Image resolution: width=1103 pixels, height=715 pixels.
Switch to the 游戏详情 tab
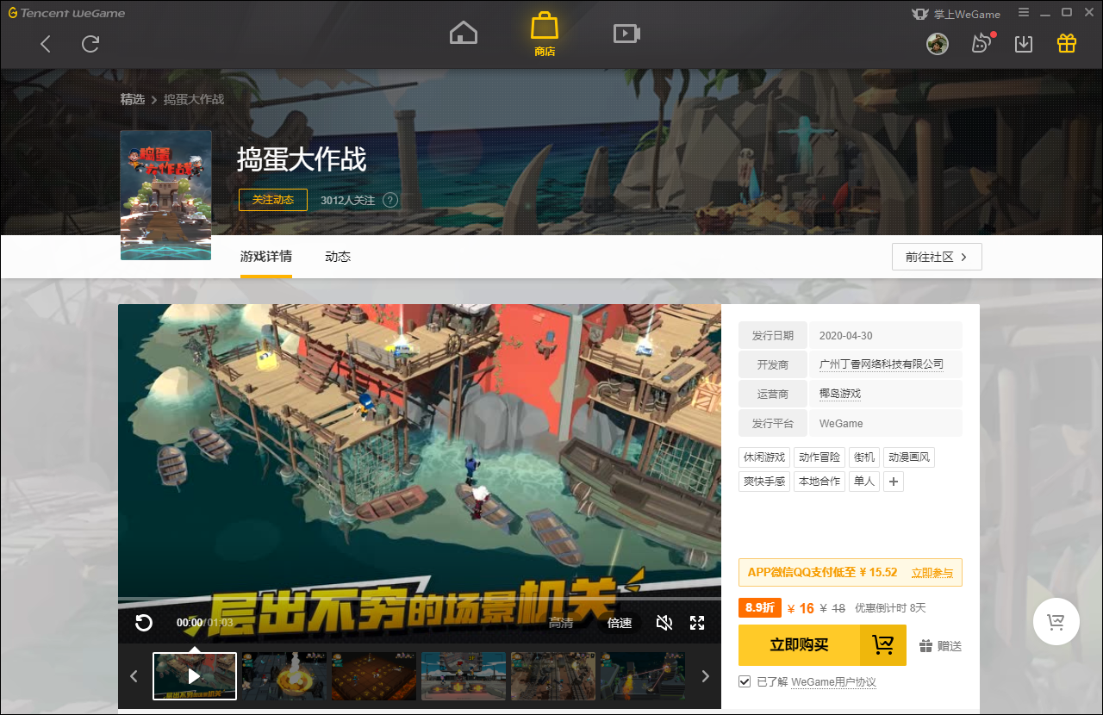click(266, 257)
